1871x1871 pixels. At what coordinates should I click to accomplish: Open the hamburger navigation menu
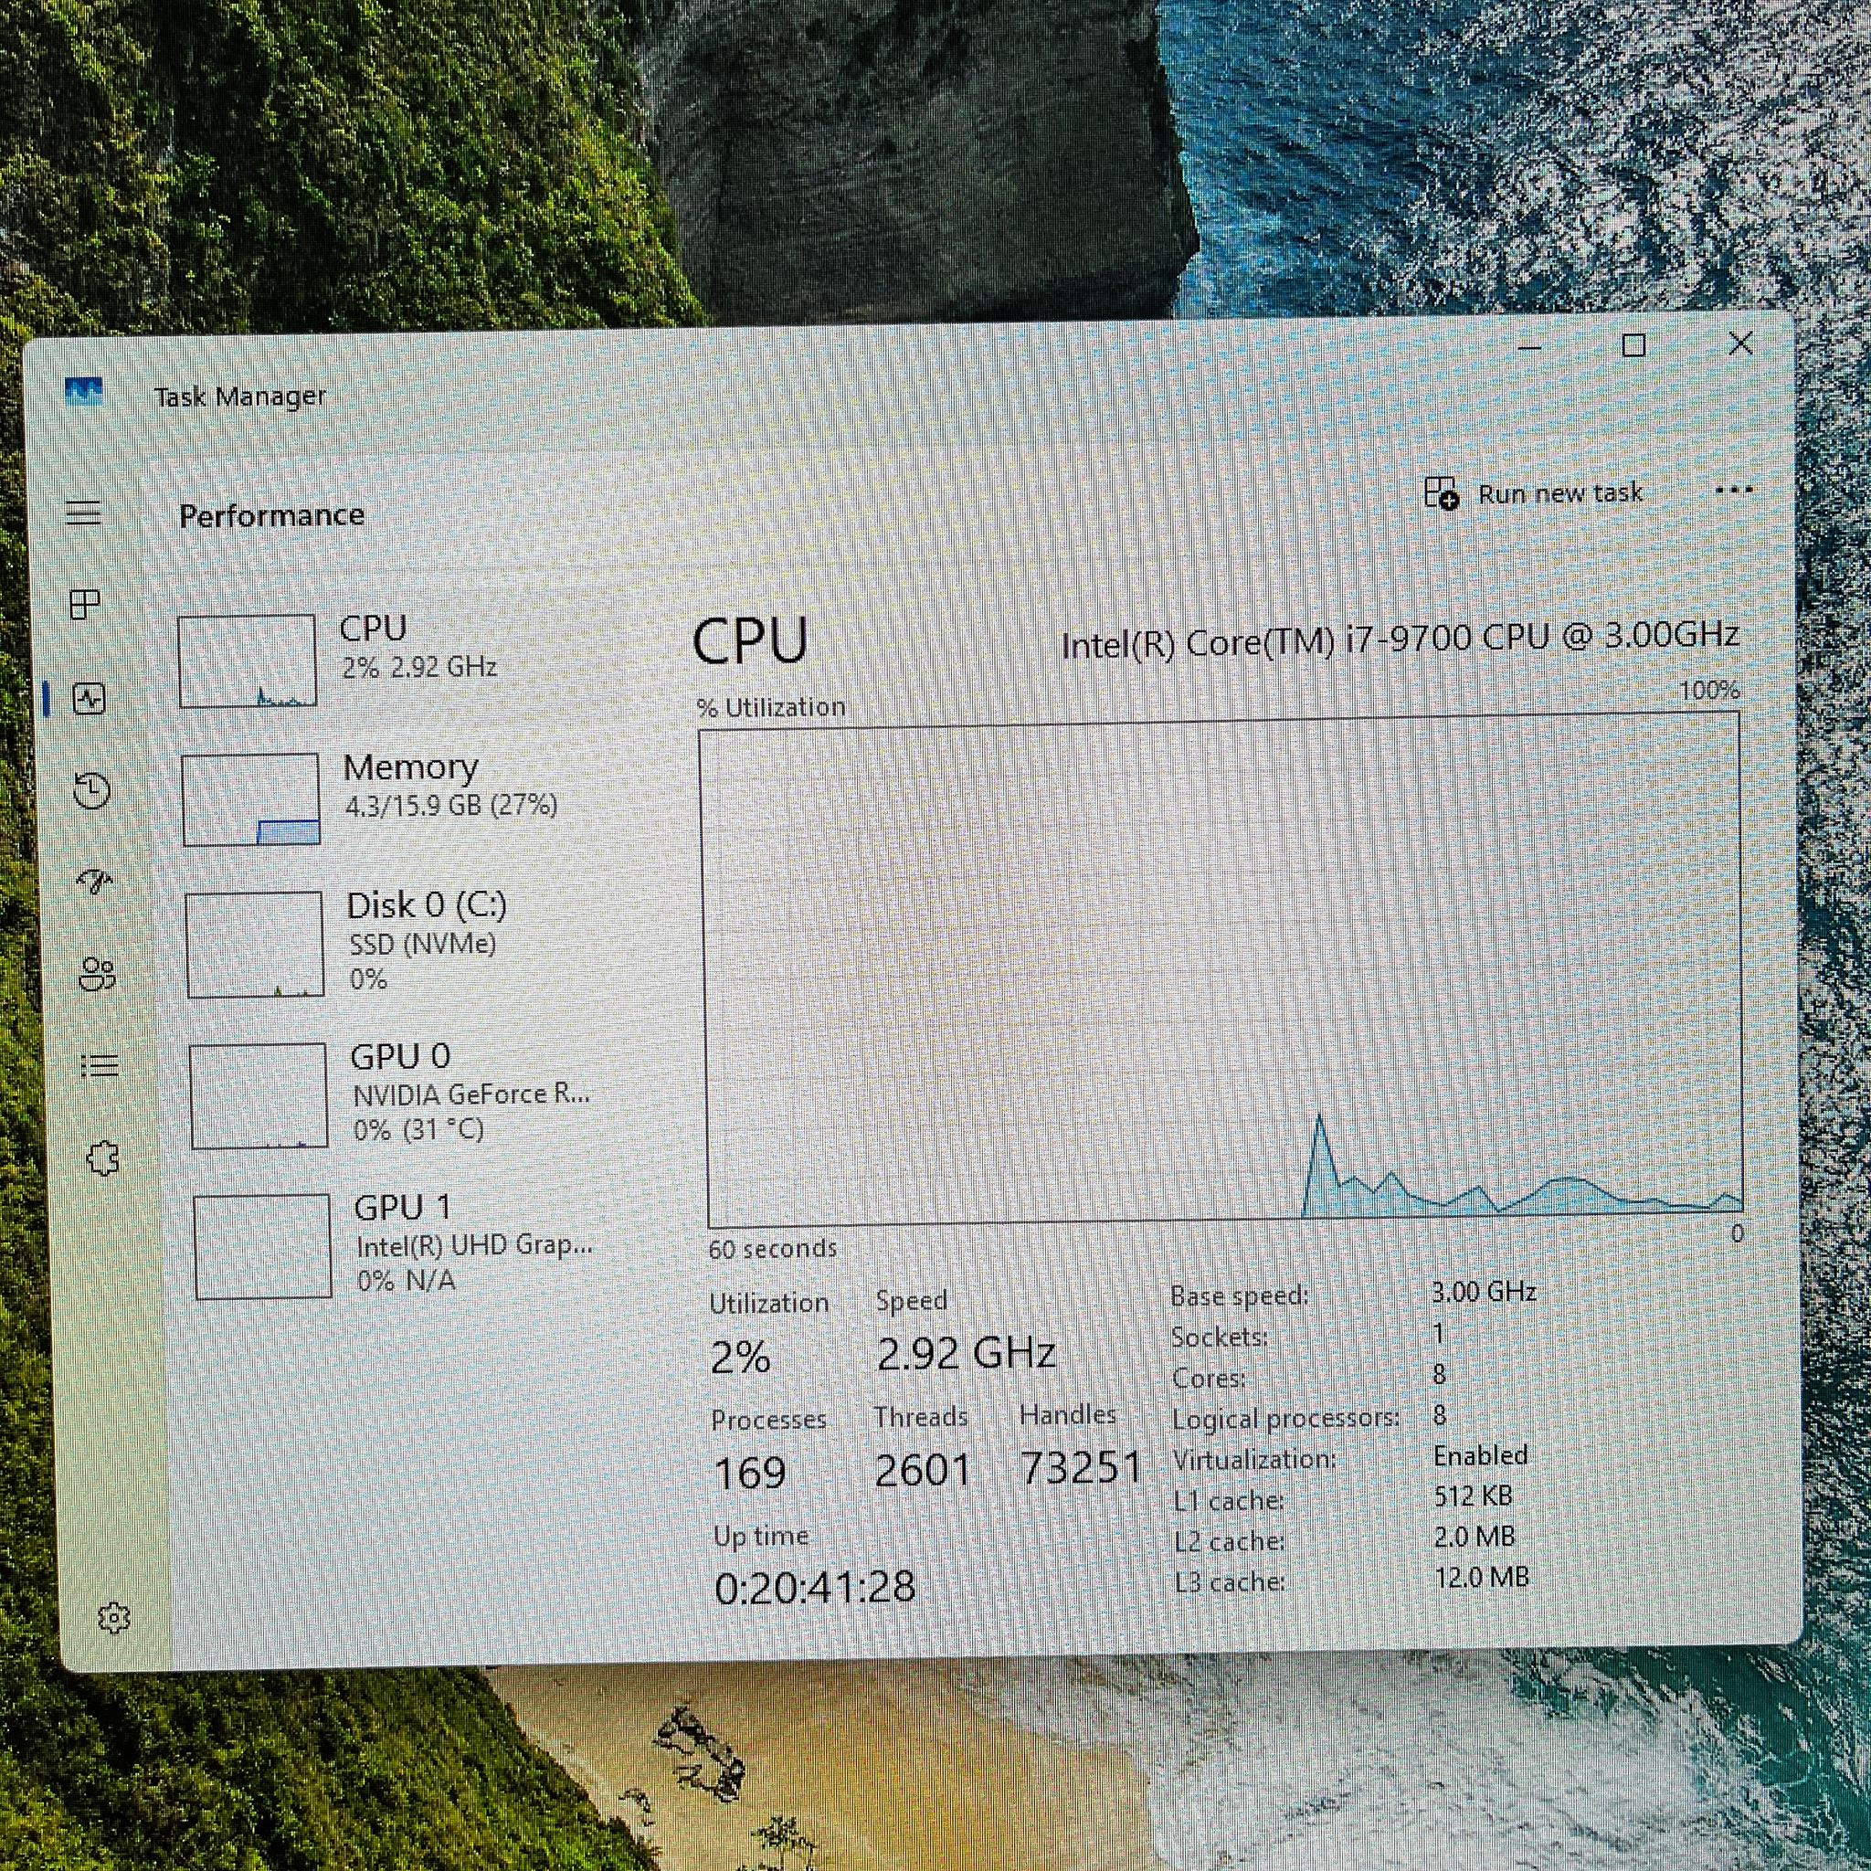83,513
